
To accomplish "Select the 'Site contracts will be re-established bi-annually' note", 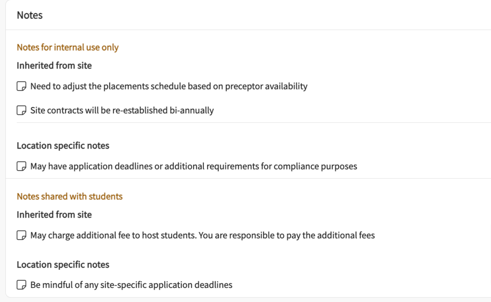I will pyautogui.click(x=122, y=111).
